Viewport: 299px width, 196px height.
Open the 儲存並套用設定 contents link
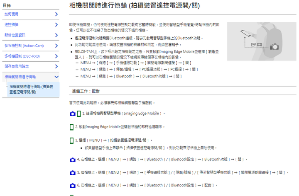pos(17,66)
